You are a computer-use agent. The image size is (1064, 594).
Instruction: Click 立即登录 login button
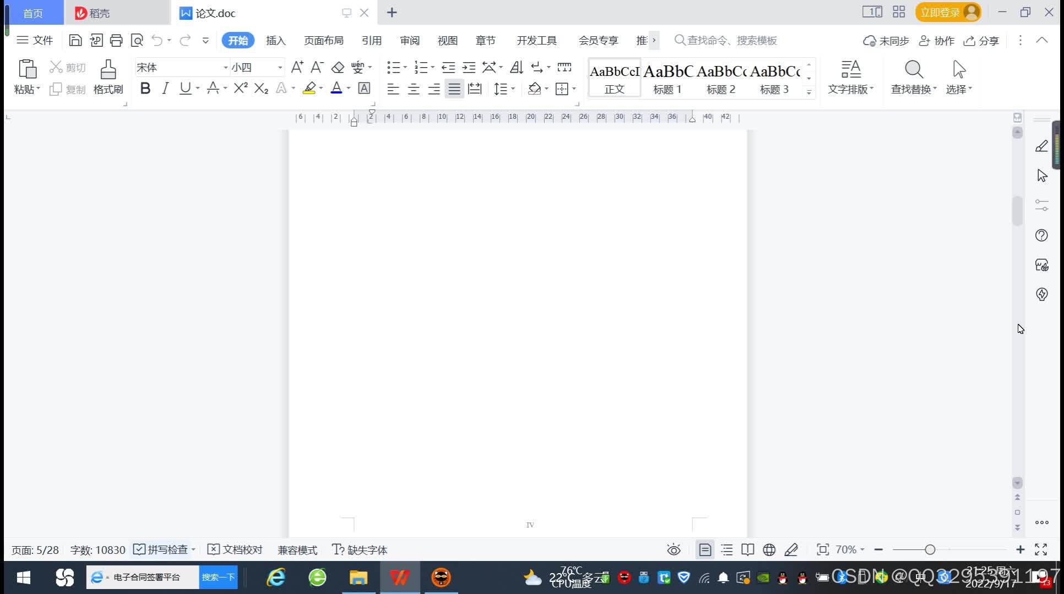tap(948, 12)
